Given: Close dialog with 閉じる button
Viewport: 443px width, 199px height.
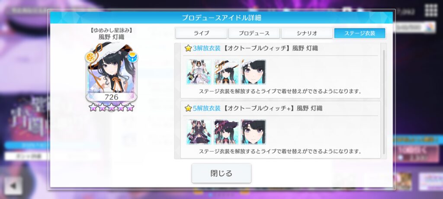Looking at the screenshot, I should pyautogui.click(x=221, y=173).
